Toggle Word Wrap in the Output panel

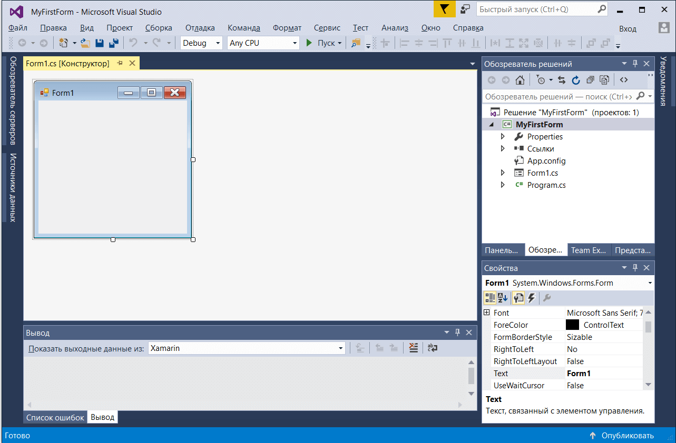(x=433, y=348)
